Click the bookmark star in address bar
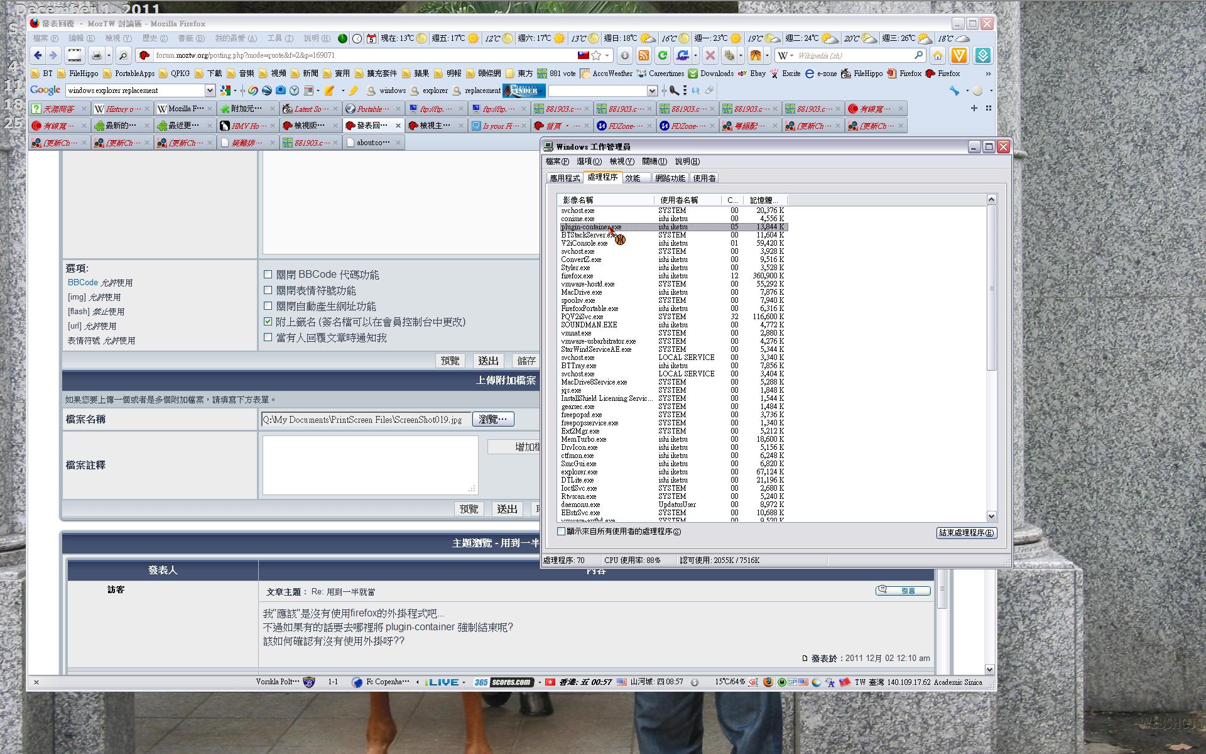 coord(596,56)
